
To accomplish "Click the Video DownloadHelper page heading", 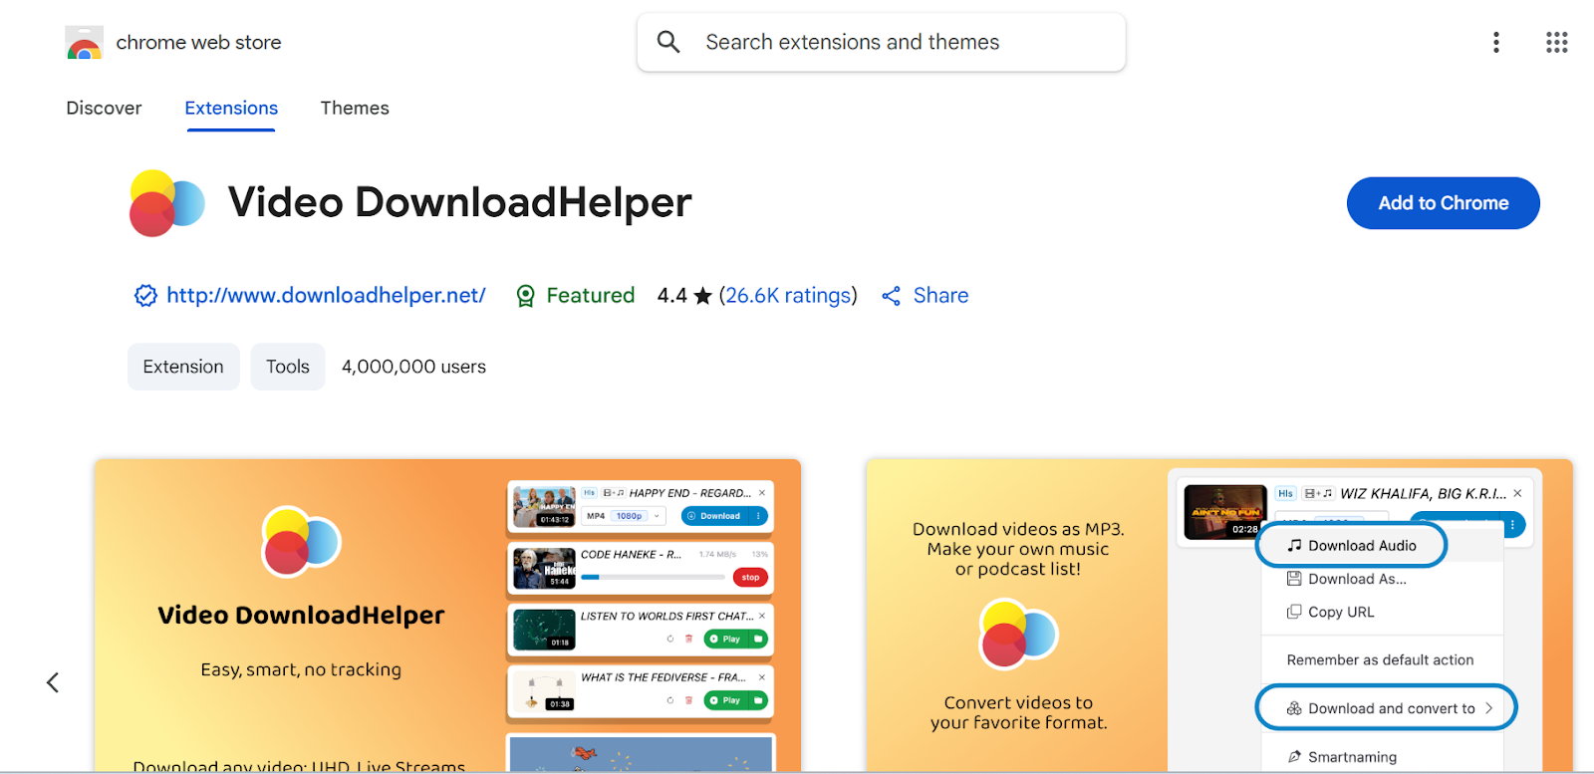I will tap(459, 202).
